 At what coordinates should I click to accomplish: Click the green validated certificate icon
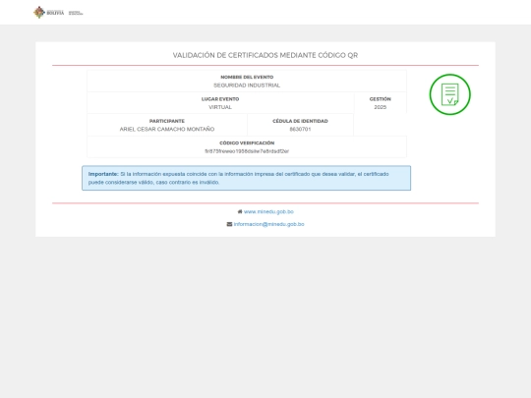pyautogui.click(x=449, y=94)
